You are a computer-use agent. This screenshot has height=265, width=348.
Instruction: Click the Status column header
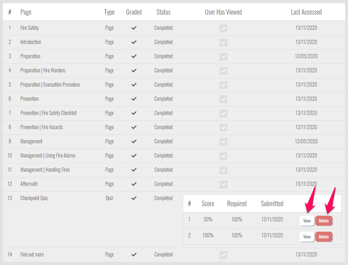pyautogui.click(x=163, y=12)
